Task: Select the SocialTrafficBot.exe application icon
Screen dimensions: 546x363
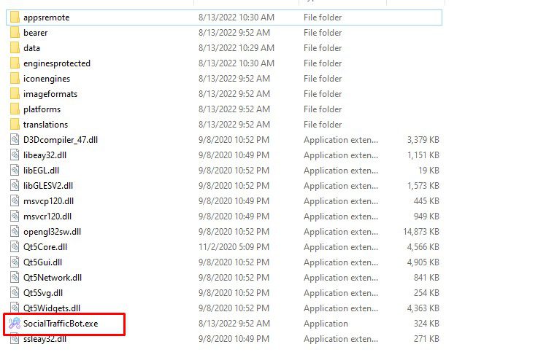Action: 15,323
